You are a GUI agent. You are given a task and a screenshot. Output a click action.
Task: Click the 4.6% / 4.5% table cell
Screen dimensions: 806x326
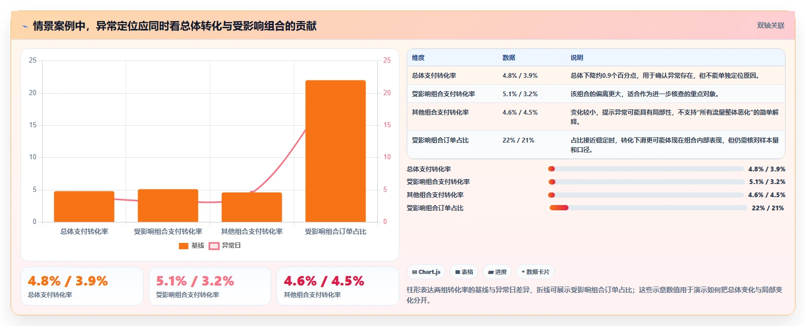point(520,112)
